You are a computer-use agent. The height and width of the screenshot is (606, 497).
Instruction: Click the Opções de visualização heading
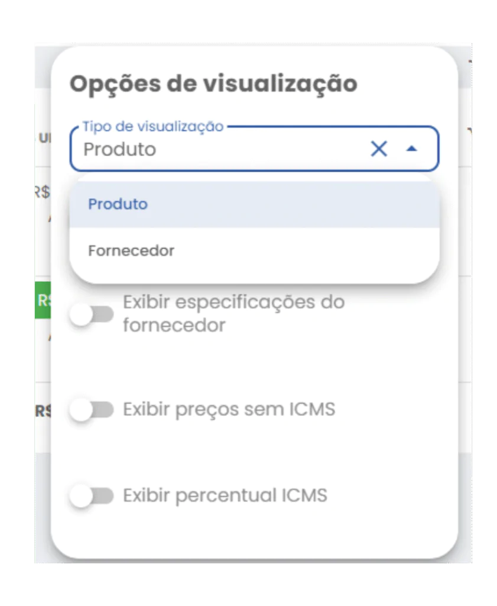click(213, 84)
